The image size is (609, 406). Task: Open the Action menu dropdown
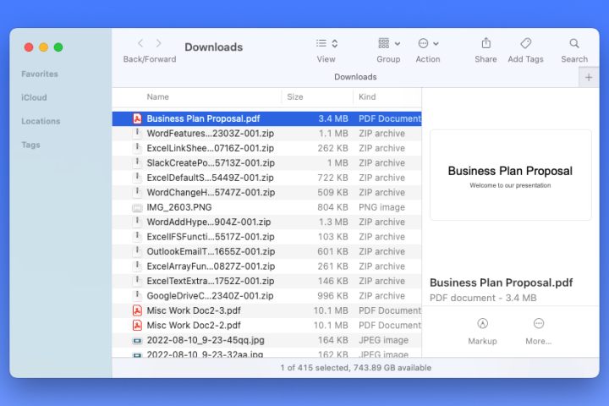[428, 43]
